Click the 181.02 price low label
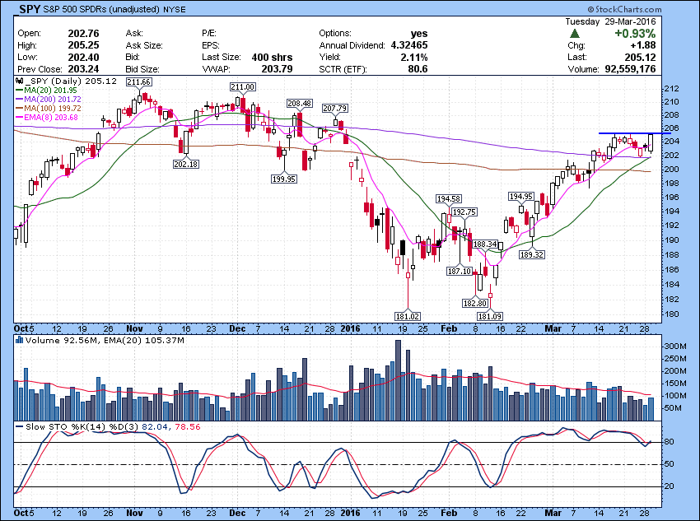 click(x=408, y=316)
